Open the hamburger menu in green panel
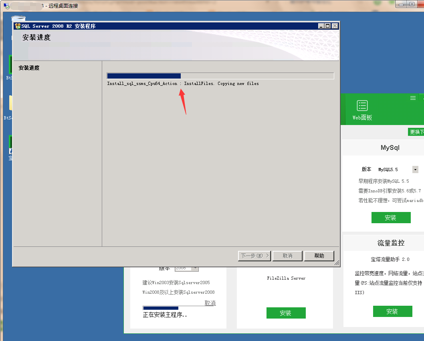Viewport: 424px width, 341px height. click(413, 98)
